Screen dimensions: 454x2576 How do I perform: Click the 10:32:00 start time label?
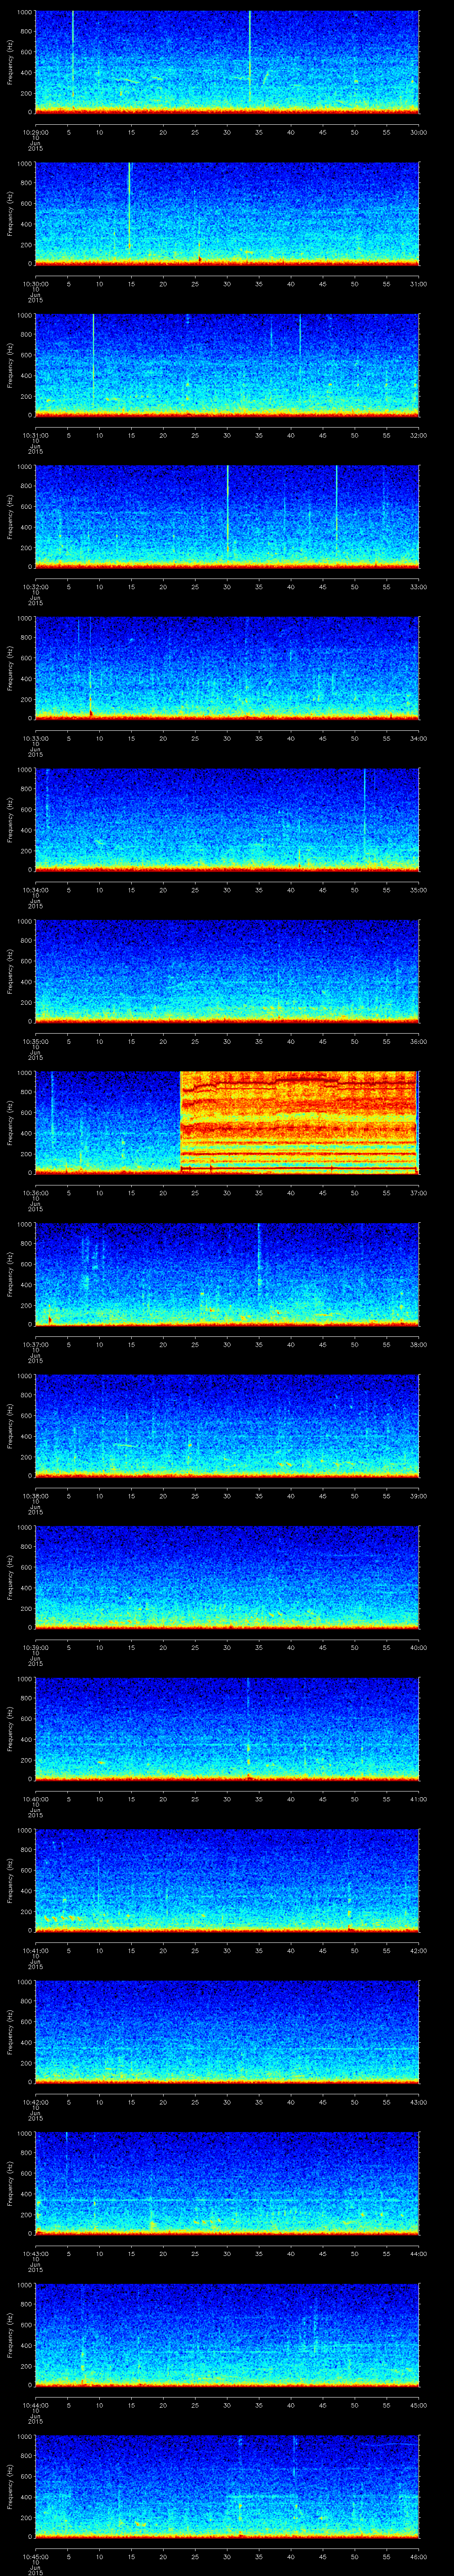(35, 587)
